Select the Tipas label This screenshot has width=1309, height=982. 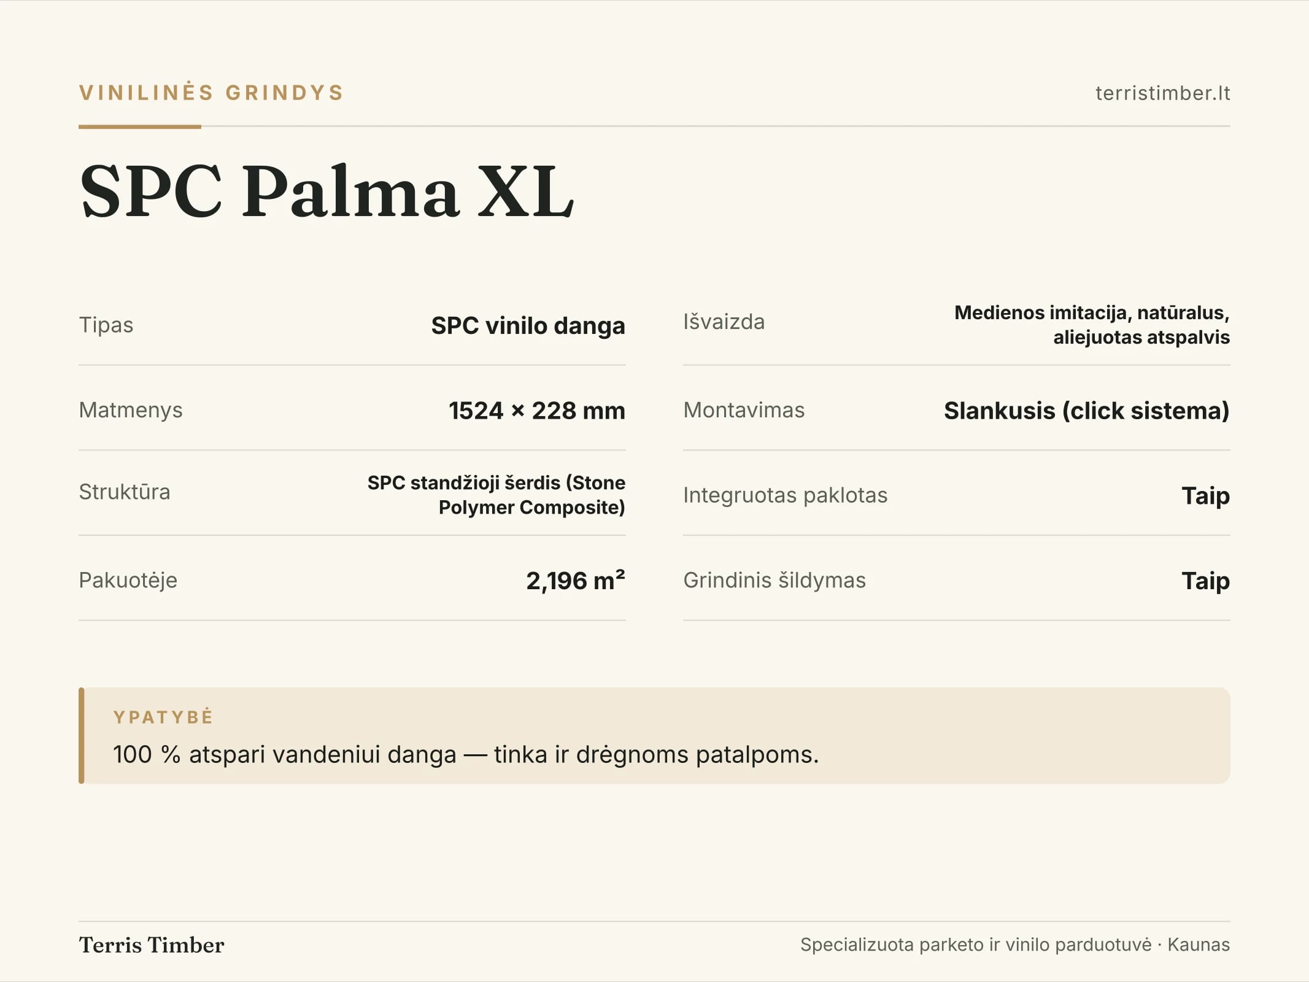tap(106, 325)
